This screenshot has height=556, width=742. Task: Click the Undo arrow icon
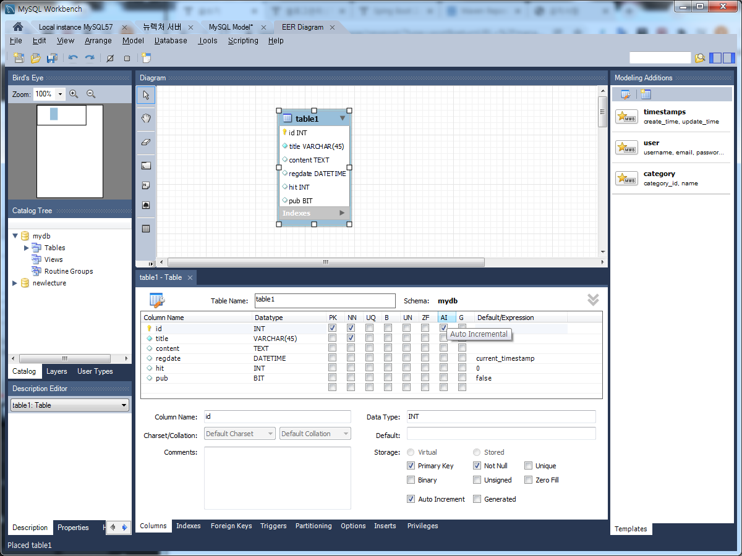73,58
